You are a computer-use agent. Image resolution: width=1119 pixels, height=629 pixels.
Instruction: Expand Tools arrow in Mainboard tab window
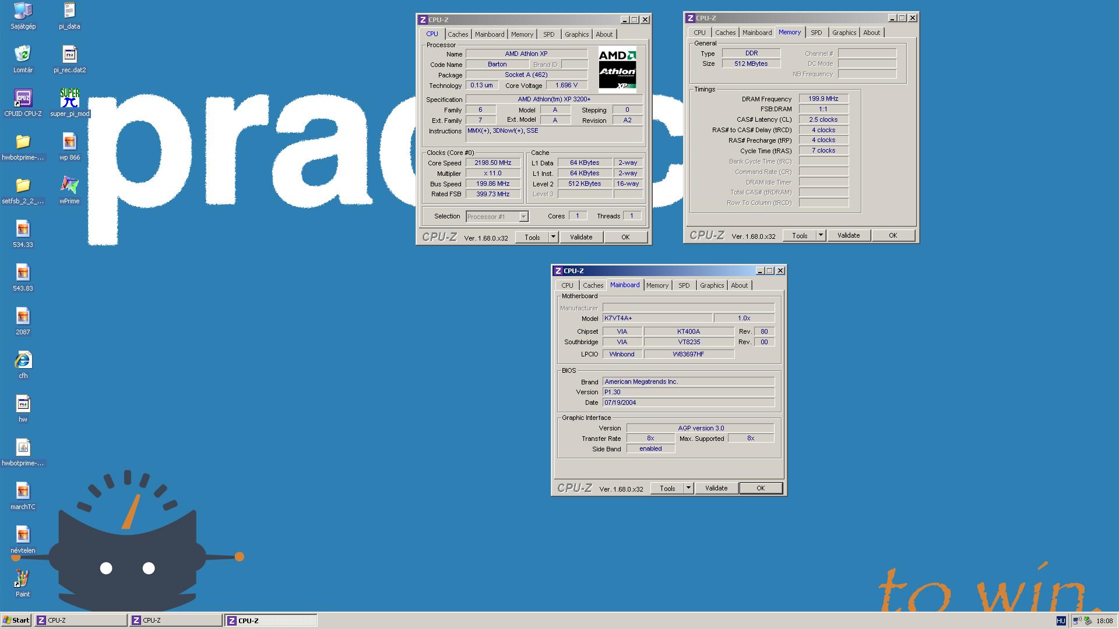coord(688,488)
